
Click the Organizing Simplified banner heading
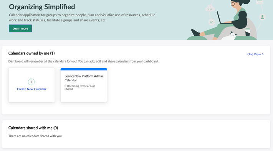tap(42, 7)
